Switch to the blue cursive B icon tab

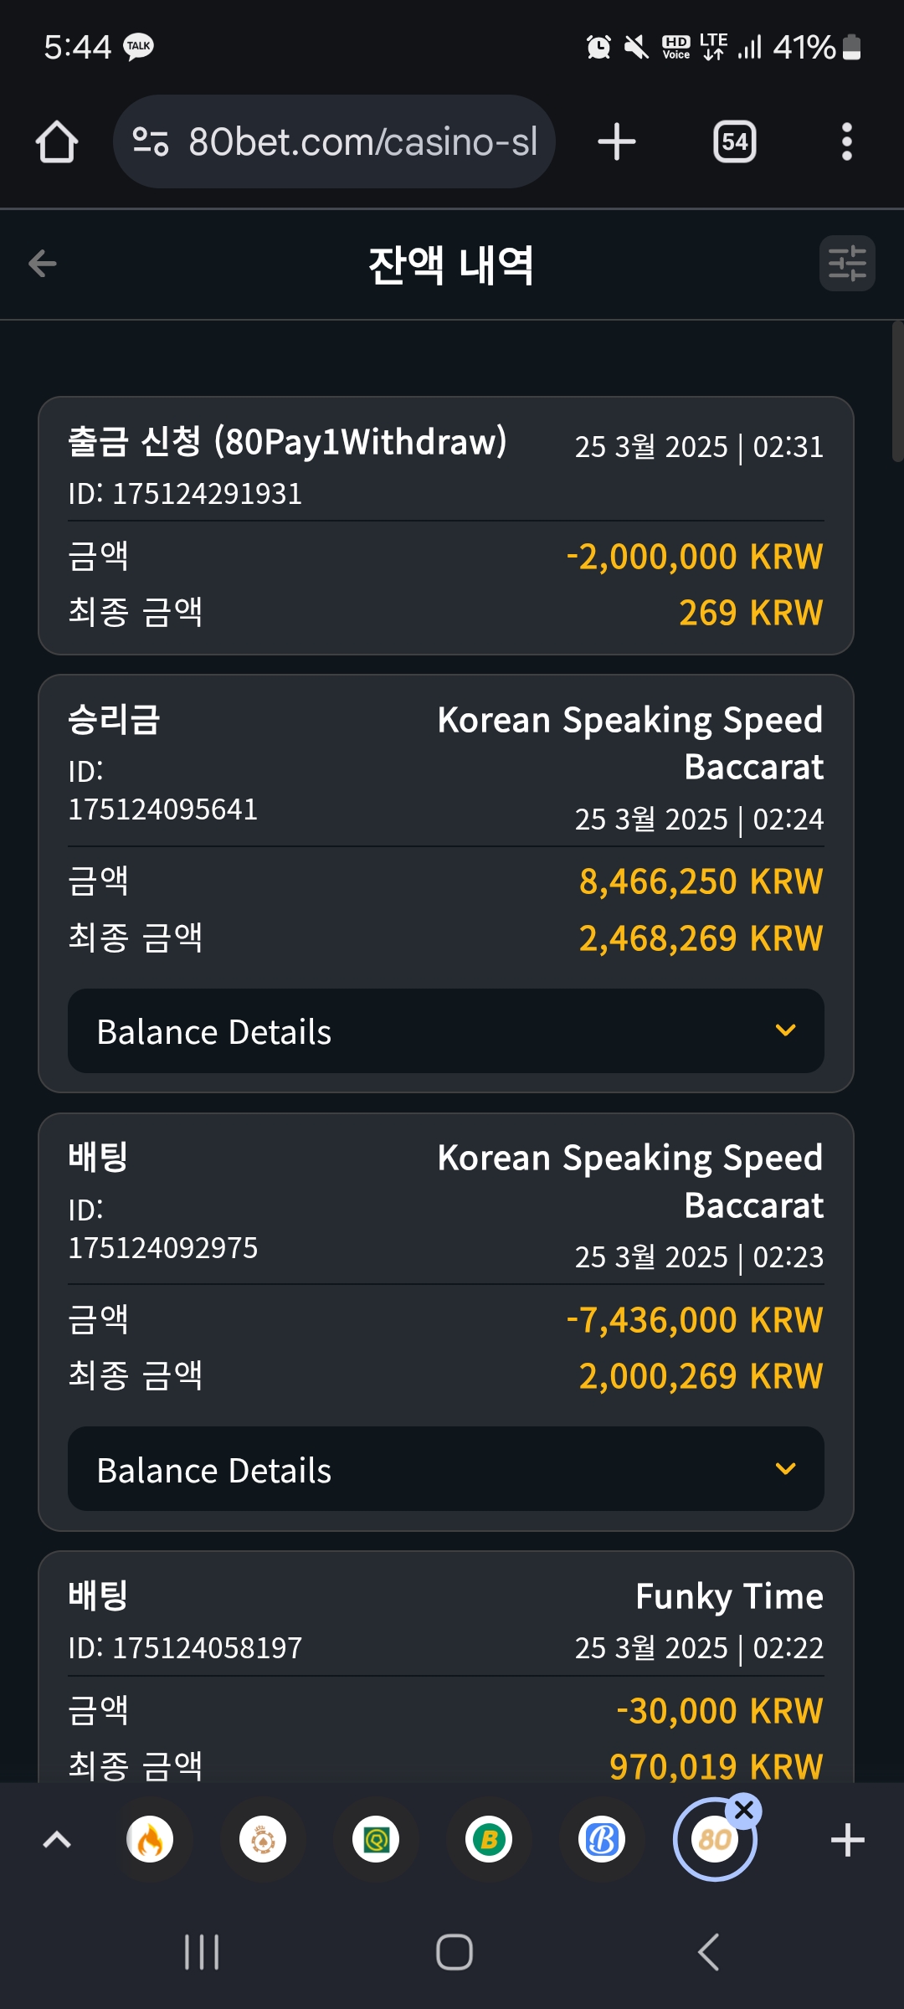[602, 1839]
